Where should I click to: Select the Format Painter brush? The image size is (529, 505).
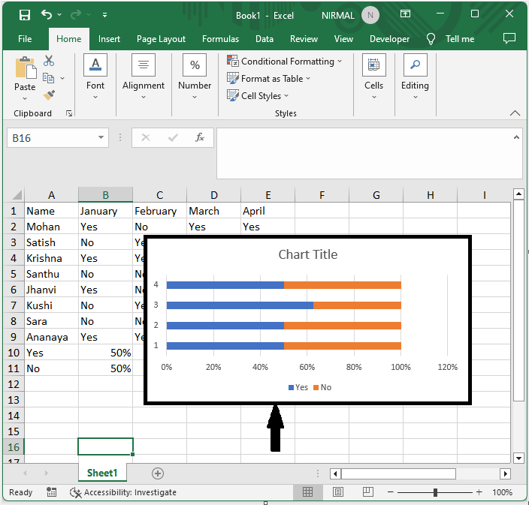(x=50, y=95)
